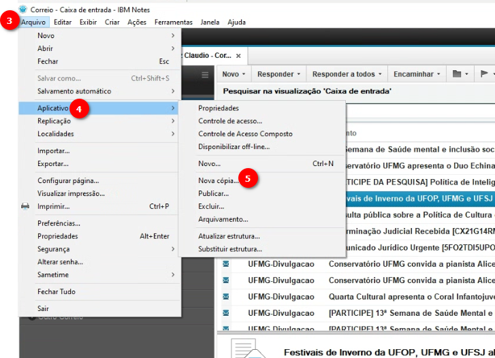Screen dimensions: 495x358
Task: Choose Alterar senha...
Action: (x=100, y=262)
